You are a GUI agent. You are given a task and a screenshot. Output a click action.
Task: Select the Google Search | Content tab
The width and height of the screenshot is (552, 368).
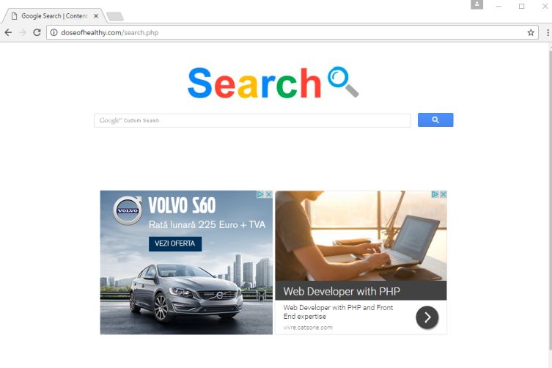coord(54,16)
